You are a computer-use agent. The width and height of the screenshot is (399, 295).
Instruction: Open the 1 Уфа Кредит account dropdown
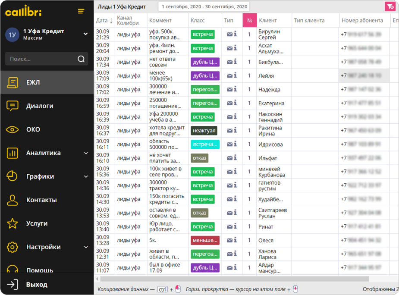[x=85, y=34]
